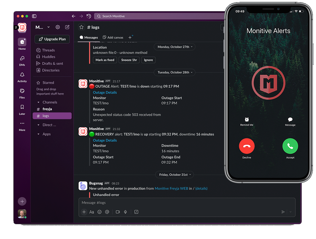Screen dimensions: 316x239
Task: Open Later saved items
Action: (22, 108)
